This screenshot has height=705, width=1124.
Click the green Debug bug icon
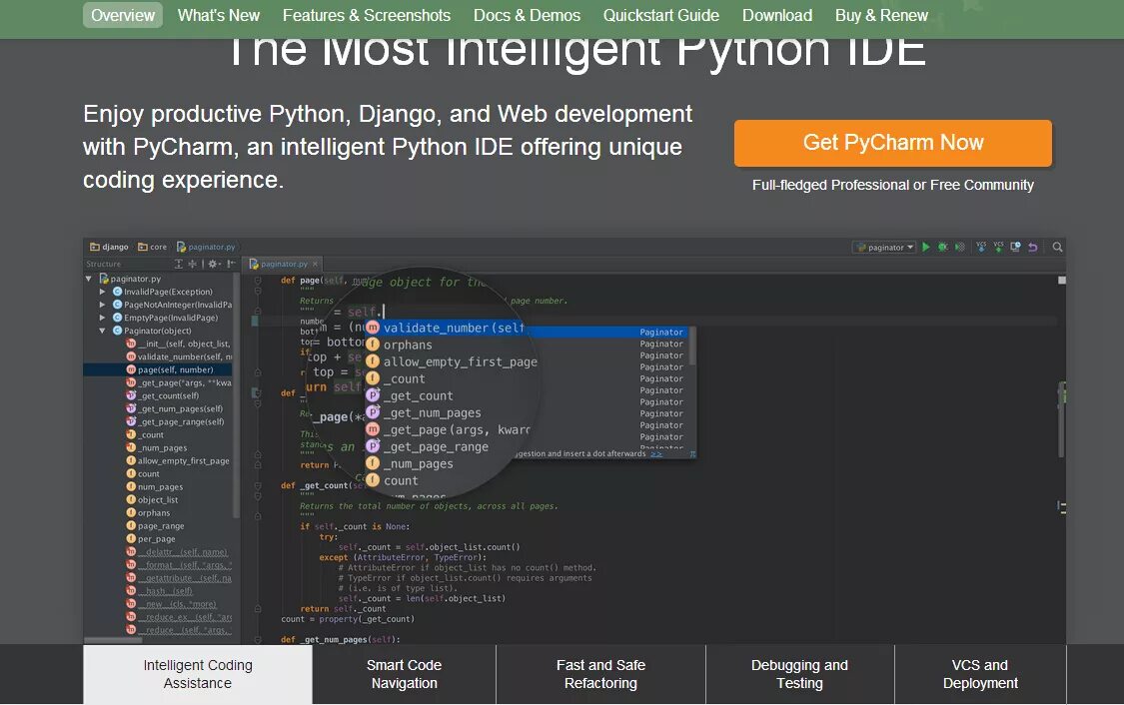tap(942, 248)
